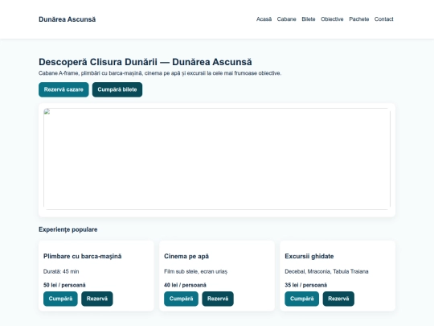Click the Dunărea Ascunsă site logo
The width and height of the screenshot is (434, 326).
point(67,19)
